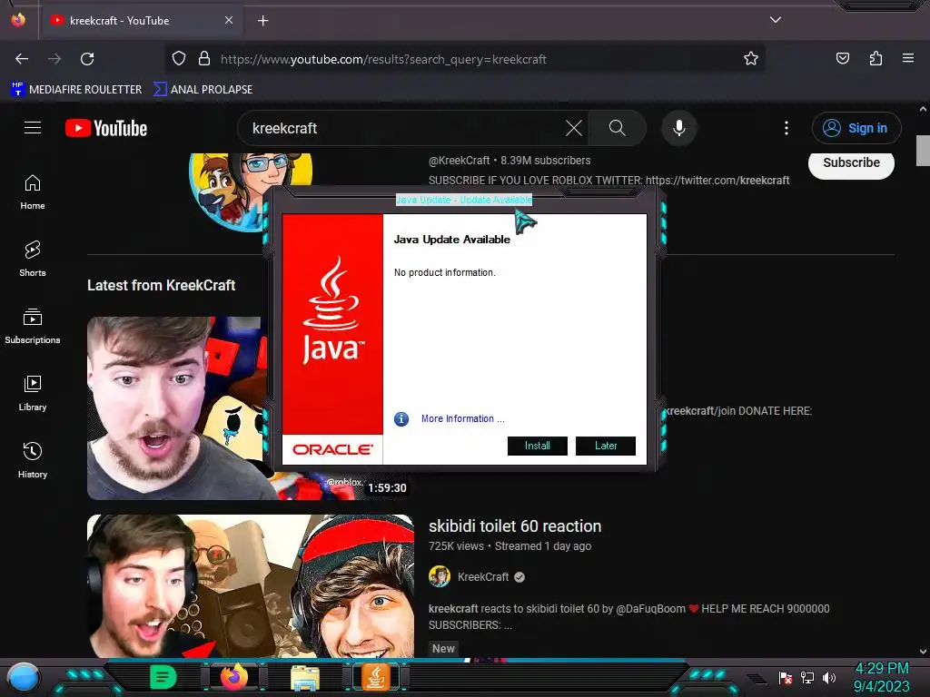Open Library in YouTube sidebar
The height and width of the screenshot is (697, 930).
click(x=33, y=393)
